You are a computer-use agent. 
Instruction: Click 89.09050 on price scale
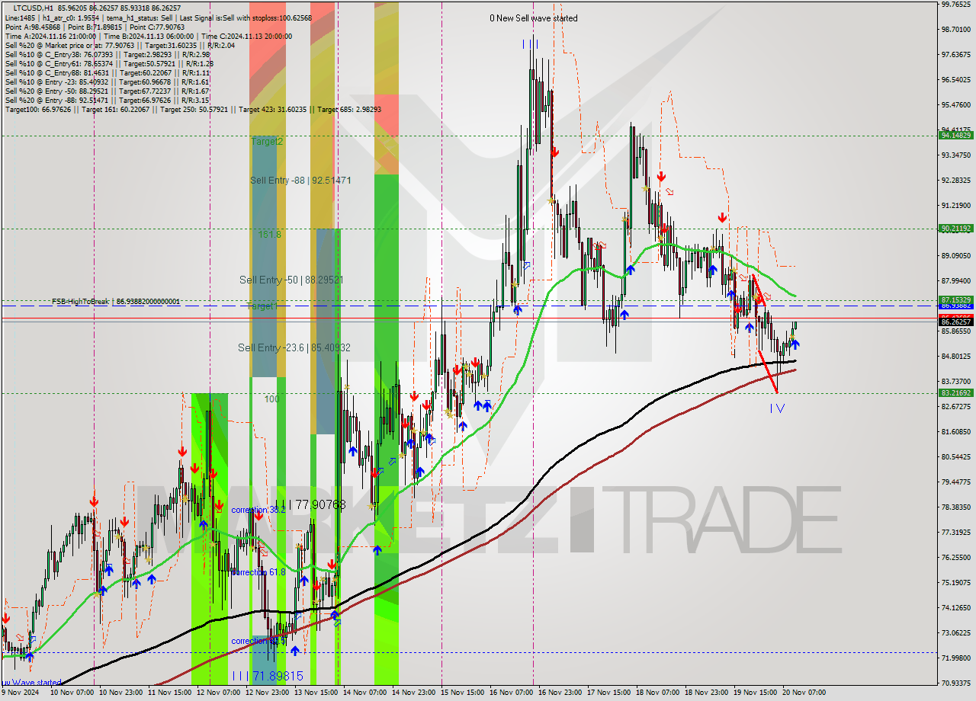[955, 255]
